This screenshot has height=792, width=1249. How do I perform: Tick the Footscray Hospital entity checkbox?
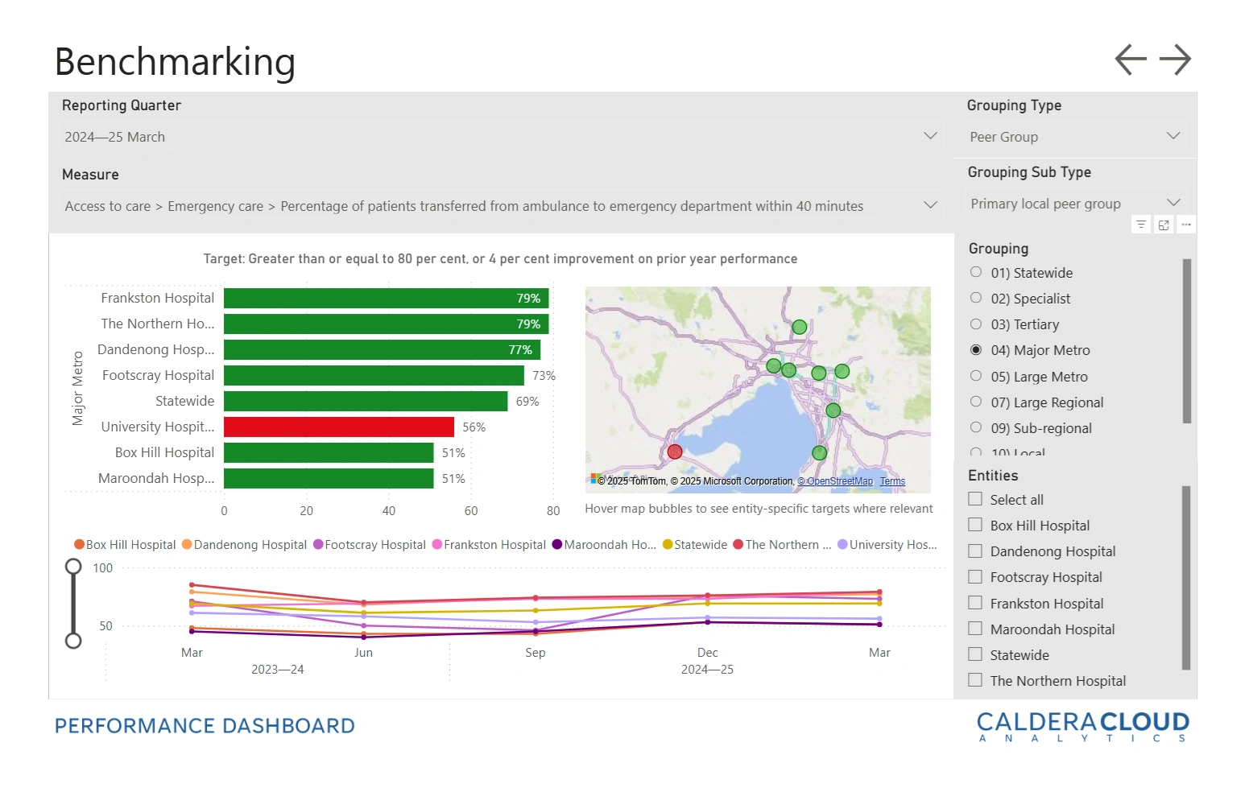[x=975, y=576]
